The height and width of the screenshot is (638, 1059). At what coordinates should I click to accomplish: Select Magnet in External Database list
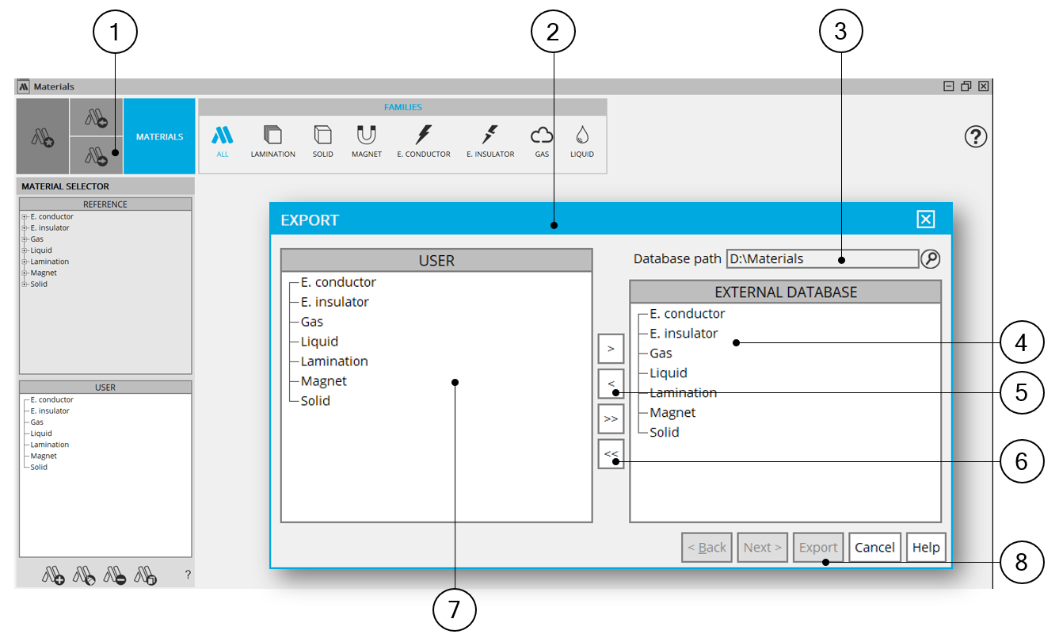[x=672, y=413]
